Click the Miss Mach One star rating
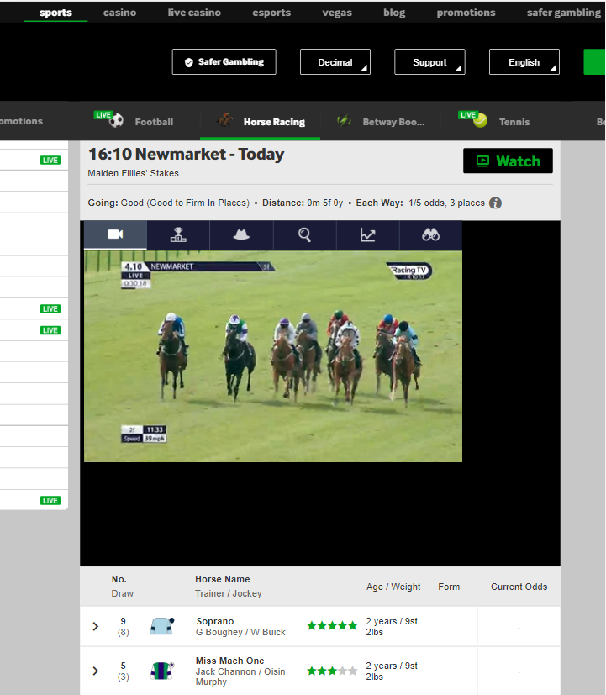The height and width of the screenshot is (695, 606). [332, 671]
